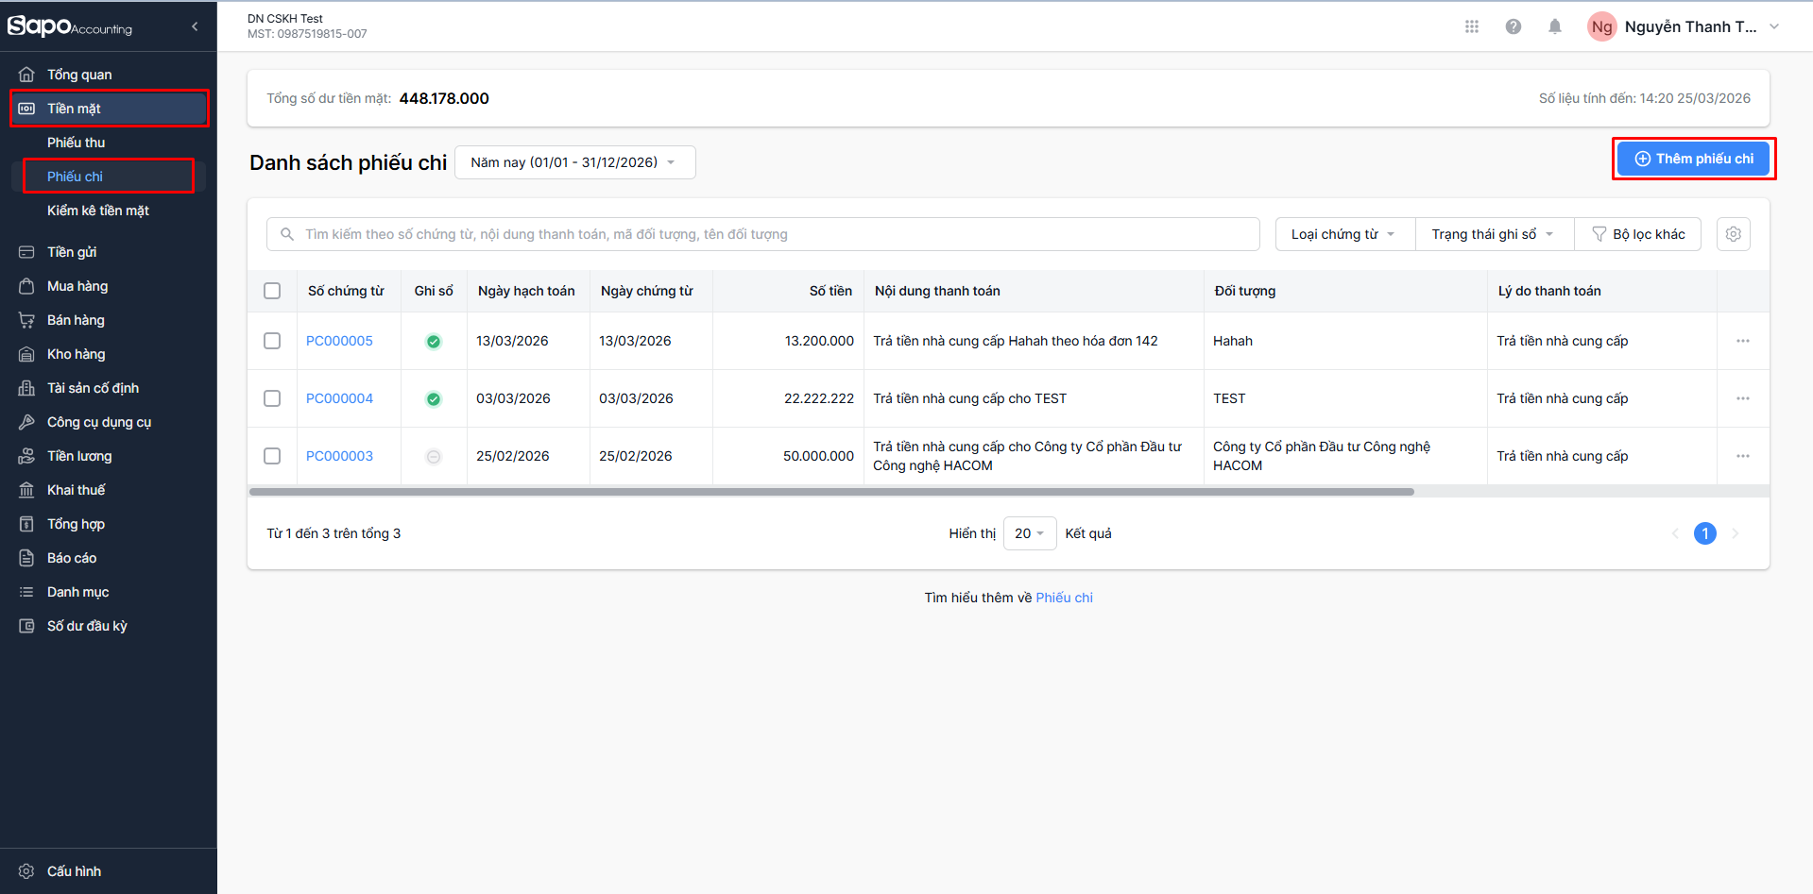Image resolution: width=1813 pixels, height=894 pixels.
Task: Open the Loại chứng từ dropdown
Action: click(x=1343, y=234)
